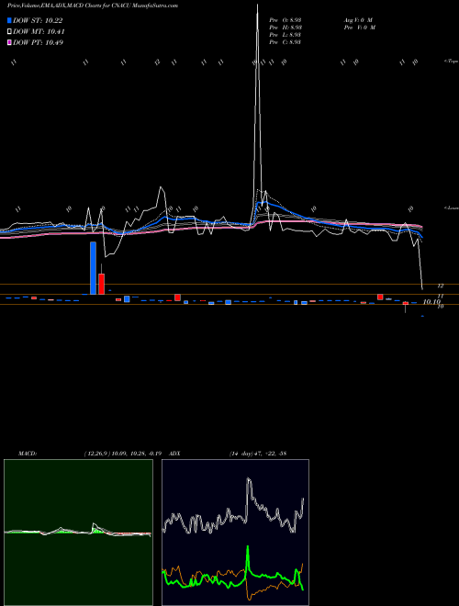The width and height of the screenshot is (459, 606).
Task: Click the 'MACD:' panel heading
Action: [28, 454]
